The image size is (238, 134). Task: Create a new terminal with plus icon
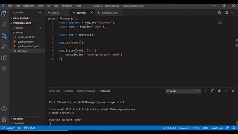coord(206,91)
